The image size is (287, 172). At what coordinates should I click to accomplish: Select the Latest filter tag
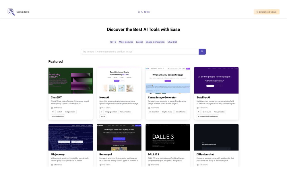(139, 42)
